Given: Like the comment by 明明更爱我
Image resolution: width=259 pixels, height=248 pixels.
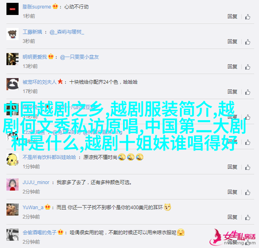Looking at the screenshot, I should tap(247, 67).
